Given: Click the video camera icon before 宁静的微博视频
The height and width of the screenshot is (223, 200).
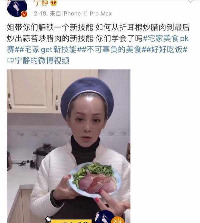Looking at the screenshot, I should [x=10, y=60].
